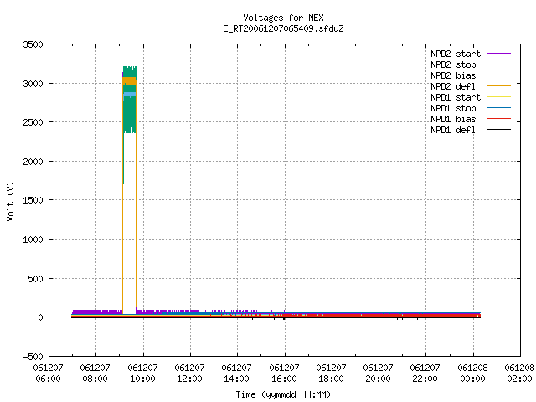This screenshot has width=536, height=402.
Task: Click the yellow NPD1 start legend line
Action: [x=498, y=97]
